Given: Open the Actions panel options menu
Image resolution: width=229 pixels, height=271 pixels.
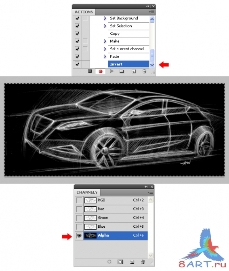Looking at the screenshot, I should tap(152, 12).
